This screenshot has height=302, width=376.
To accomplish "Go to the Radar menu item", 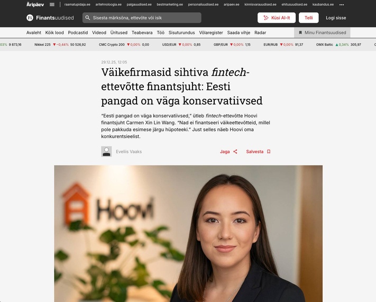I will click(260, 33).
